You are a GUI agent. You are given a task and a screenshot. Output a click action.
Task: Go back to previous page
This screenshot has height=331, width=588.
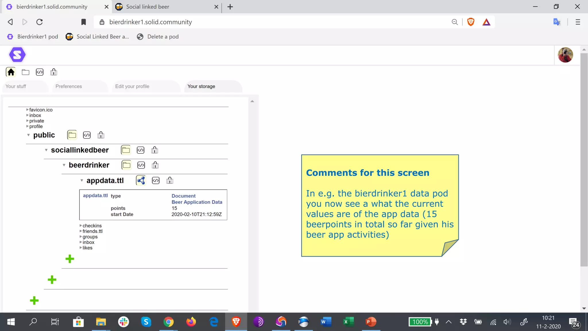[10, 22]
